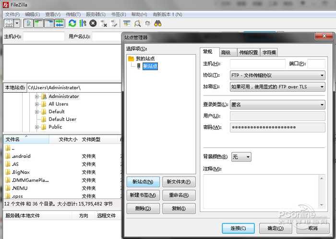Click the 新站点(N) button
Viewport: 336px width, 239px height.
coord(143,182)
